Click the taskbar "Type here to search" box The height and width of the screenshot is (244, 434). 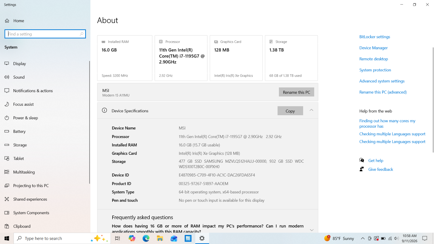62,238
